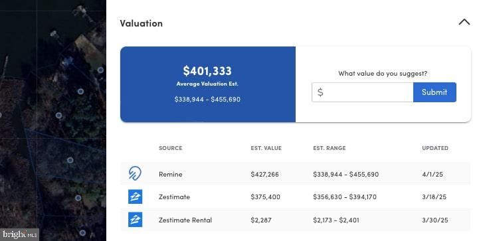Image resolution: width=483 pixels, height=241 pixels.
Task: Click the Remine $427,266 estimated value
Action: click(264, 174)
